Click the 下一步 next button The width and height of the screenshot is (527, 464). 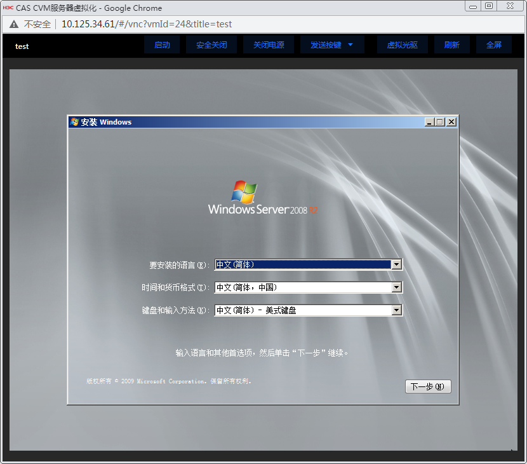[x=428, y=386]
